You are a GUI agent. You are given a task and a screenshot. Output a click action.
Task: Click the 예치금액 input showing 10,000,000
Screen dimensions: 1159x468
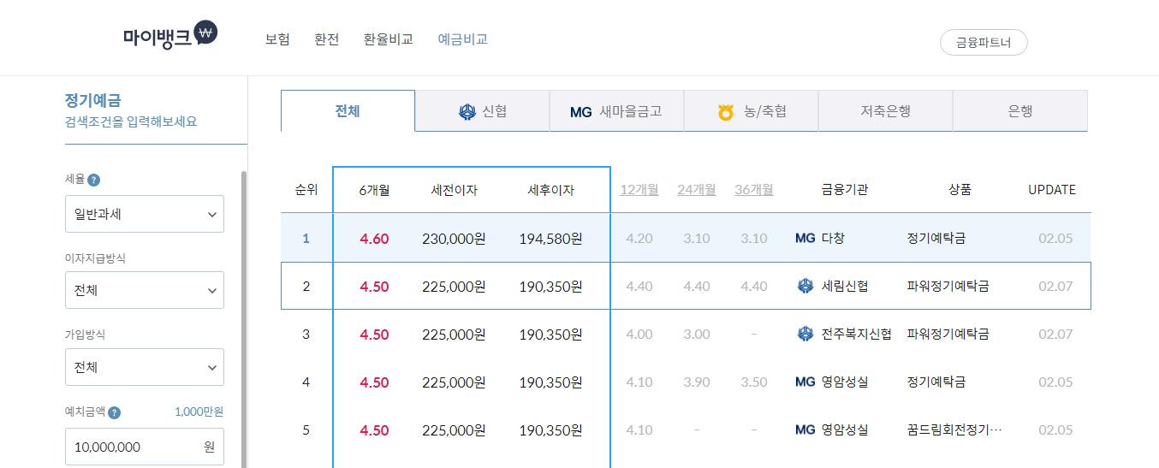[x=145, y=447]
